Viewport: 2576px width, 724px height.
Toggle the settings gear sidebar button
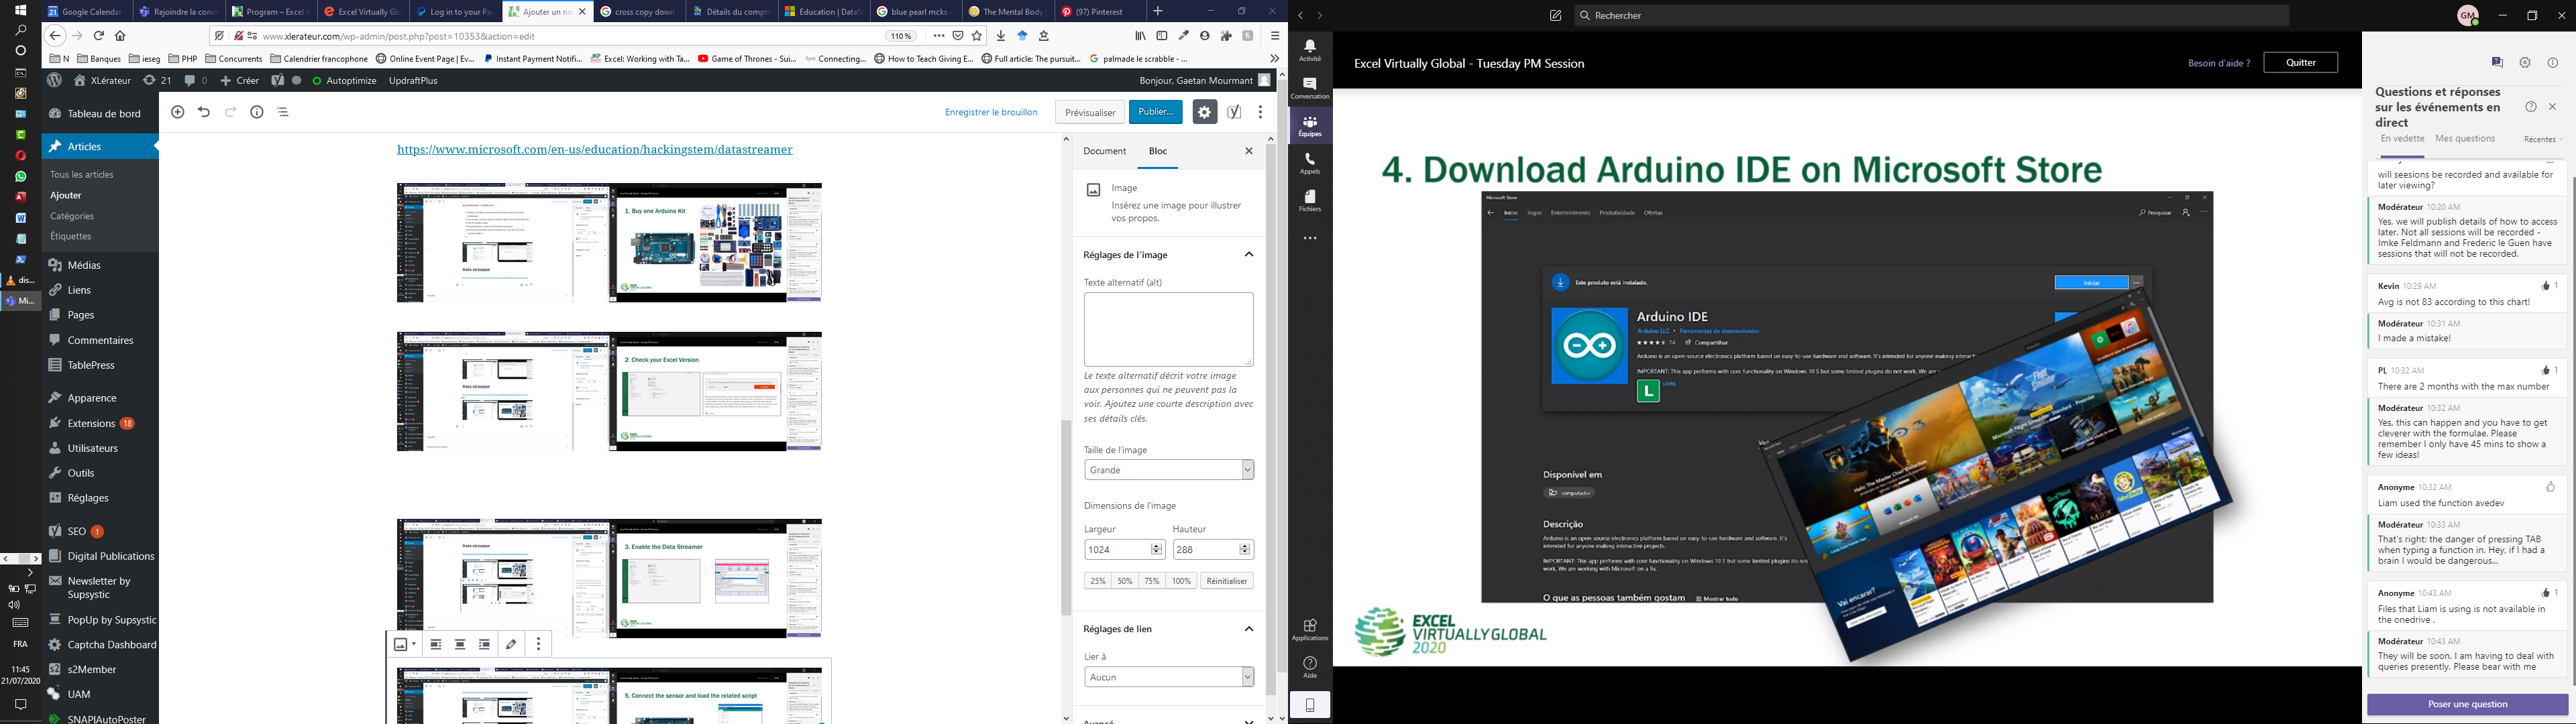[x=1204, y=112]
